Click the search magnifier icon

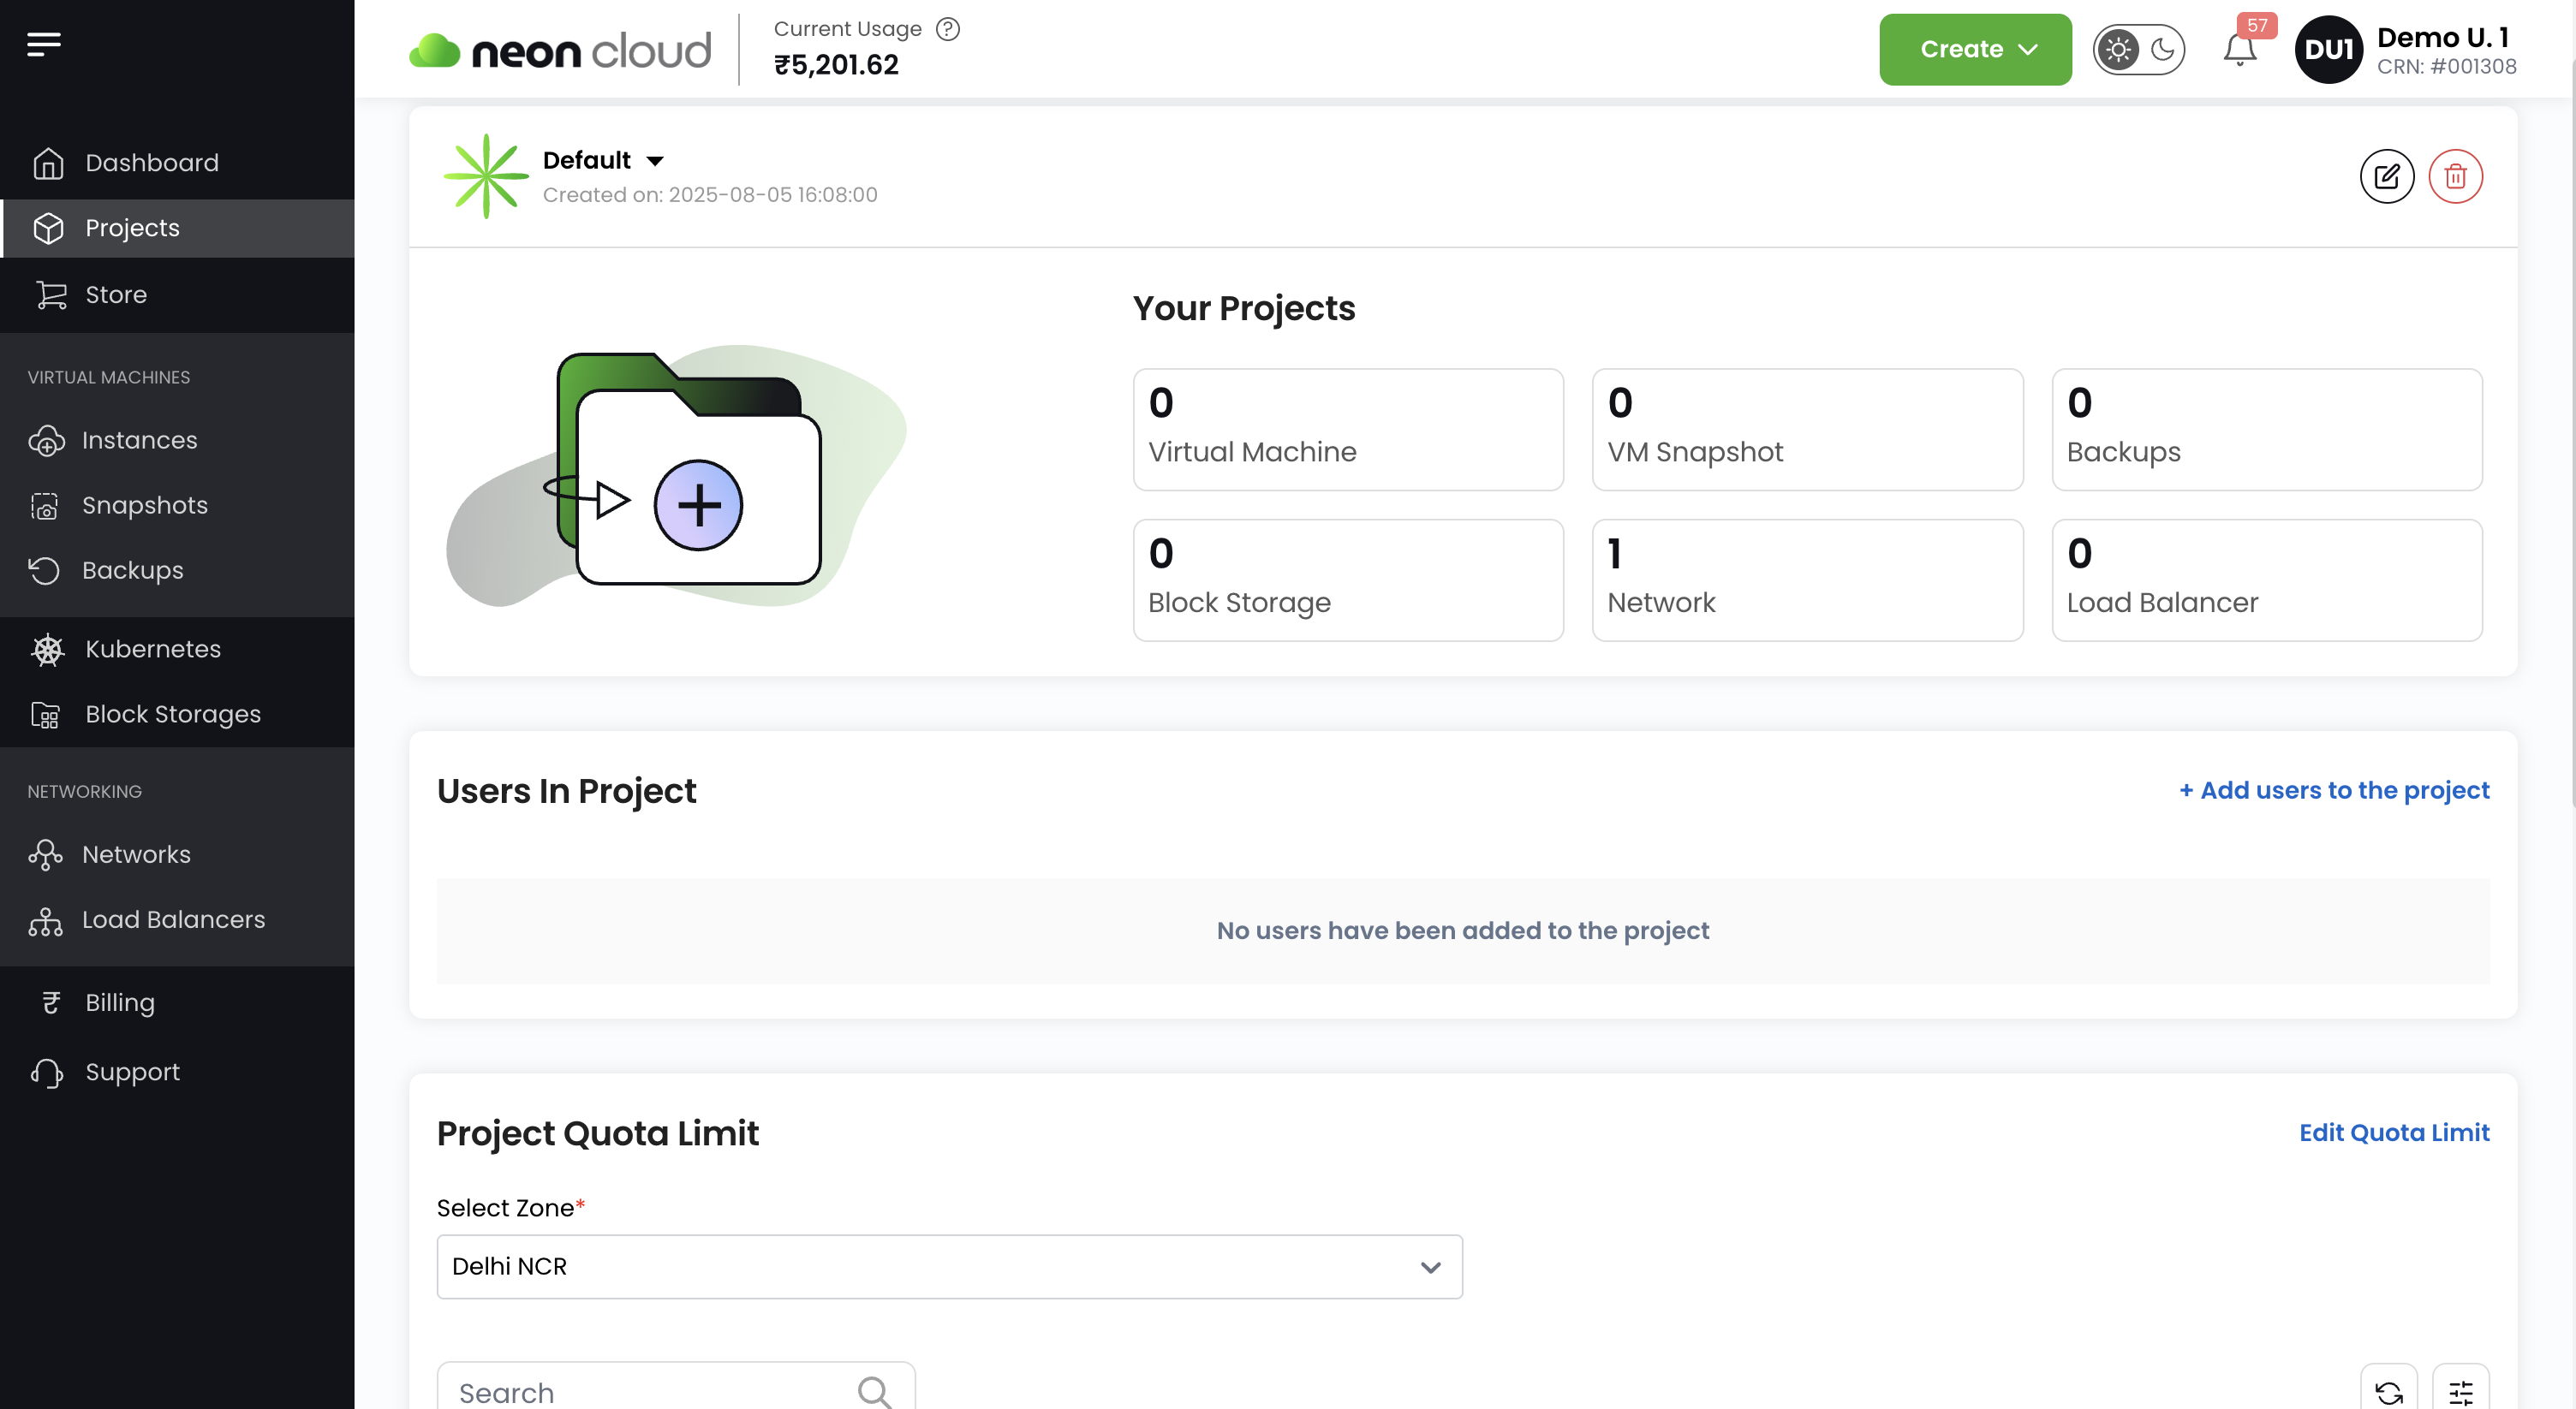pyautogui.click(x=874, y=1390)
